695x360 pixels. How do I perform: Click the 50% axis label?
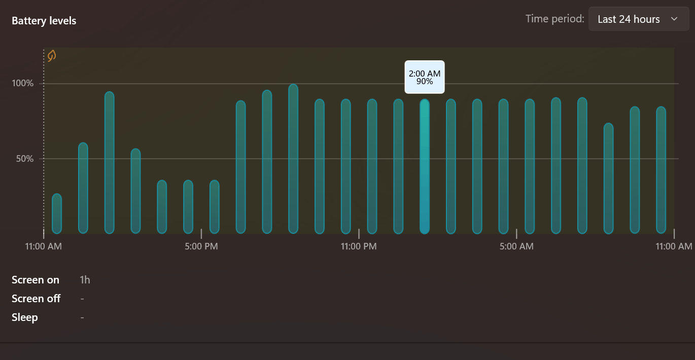click(25, 159)
